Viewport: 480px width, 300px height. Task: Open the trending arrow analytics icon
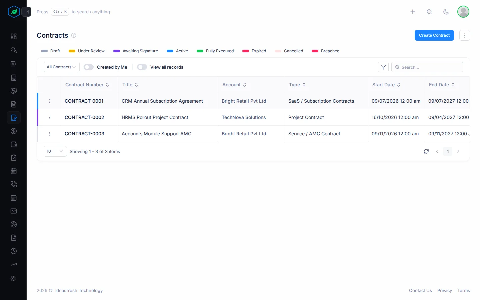(x=14, y=264)
